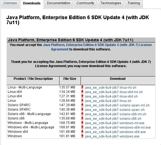The image size is (161, 145).
Task: Click download arrow icon for linux-x64-ml.sh
Action: [x=82, y=91]
